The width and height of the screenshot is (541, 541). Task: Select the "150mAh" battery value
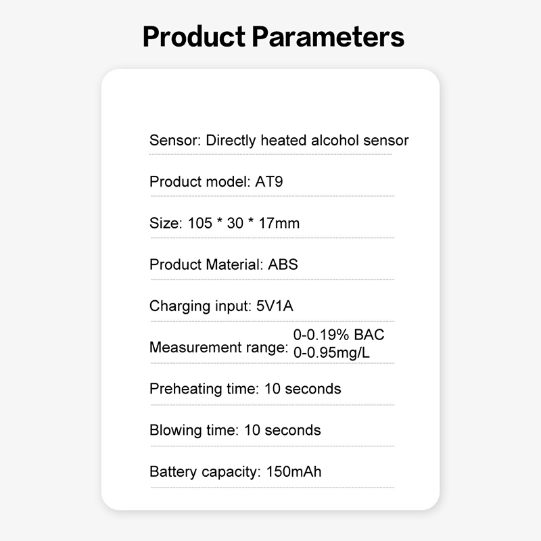click(x=294, y=471)
